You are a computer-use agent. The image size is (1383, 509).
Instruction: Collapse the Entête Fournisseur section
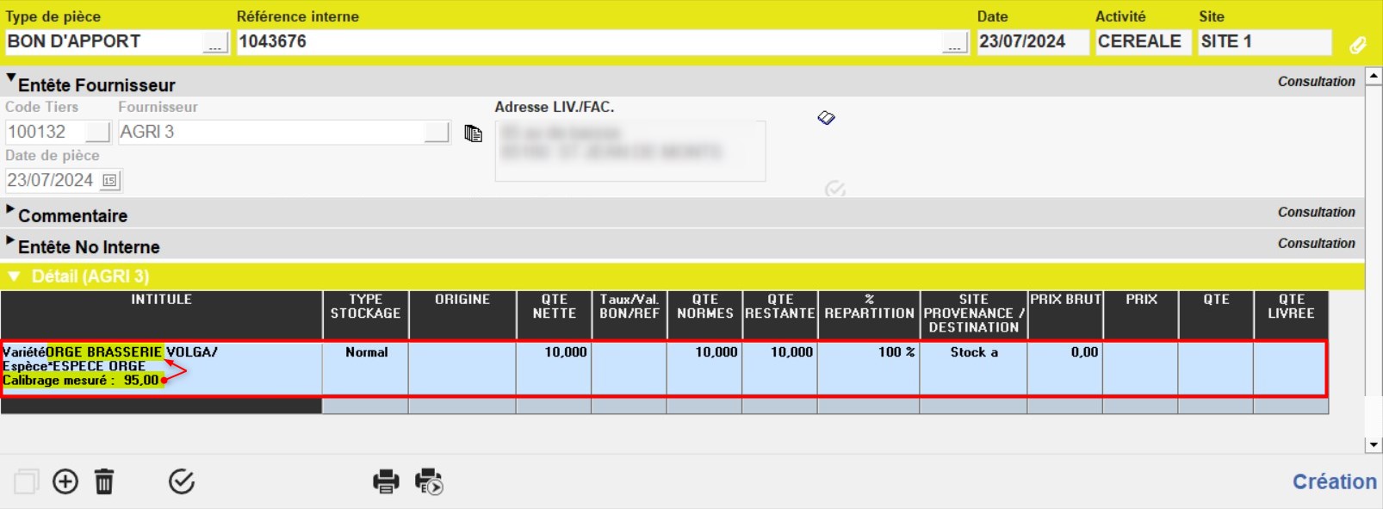[11, 79]
